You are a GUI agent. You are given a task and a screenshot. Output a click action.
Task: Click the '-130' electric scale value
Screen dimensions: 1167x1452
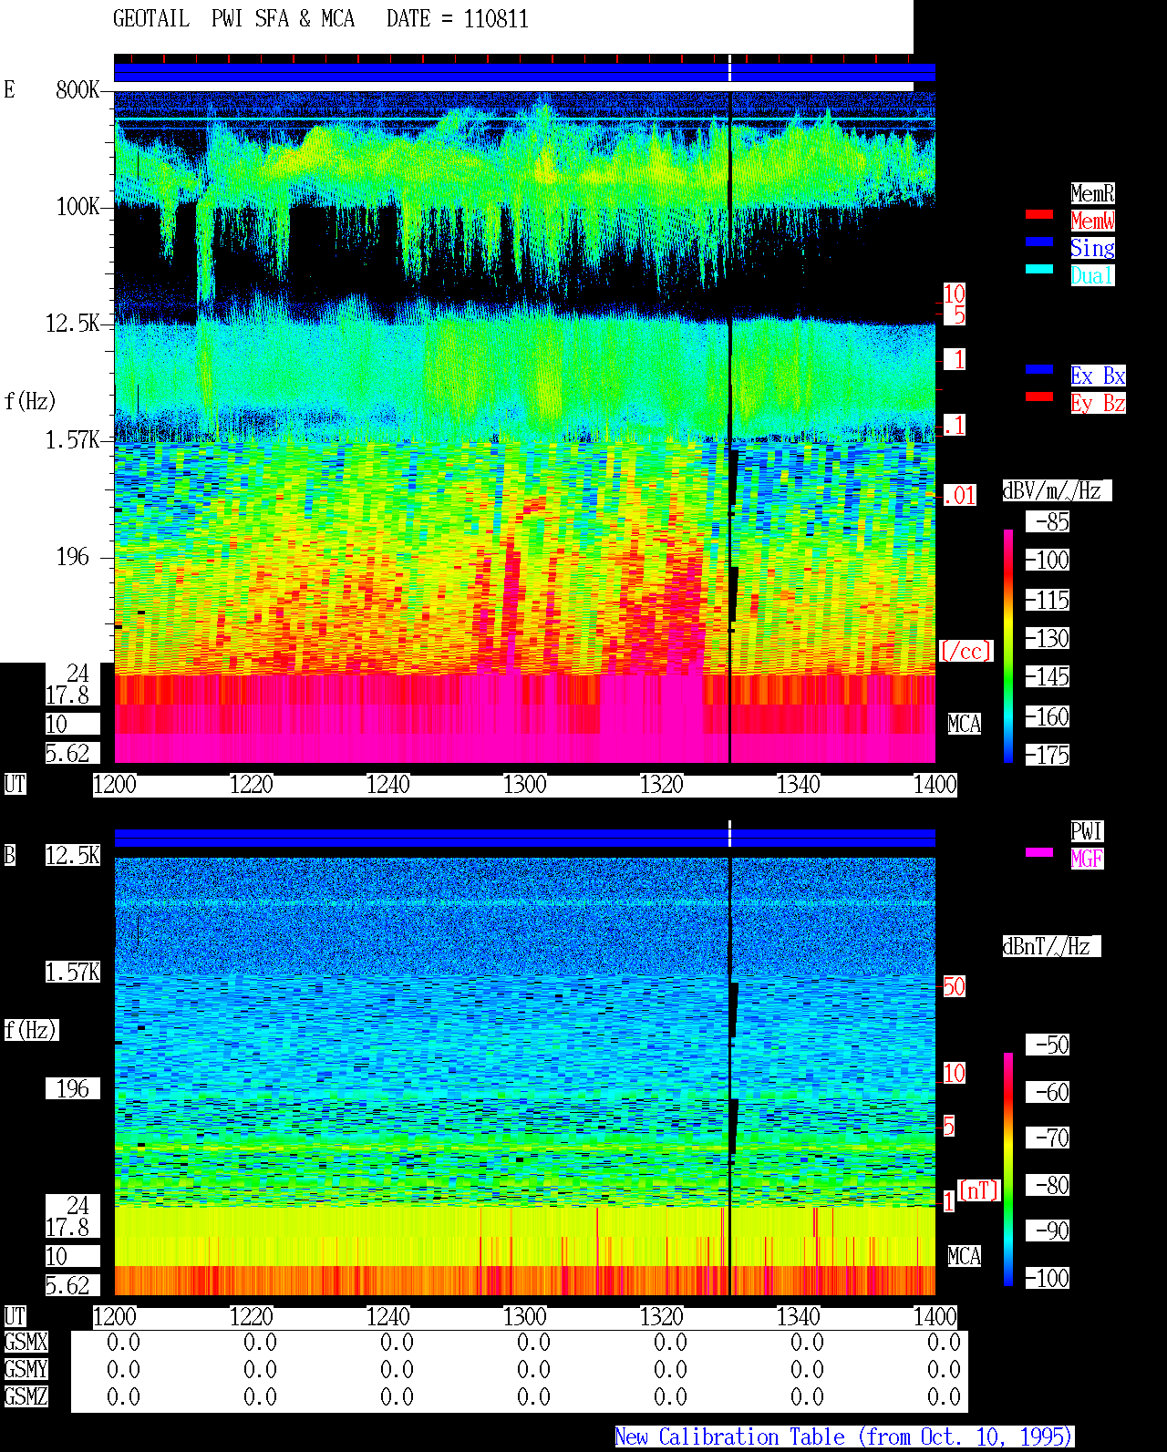tap(1048, 638)
